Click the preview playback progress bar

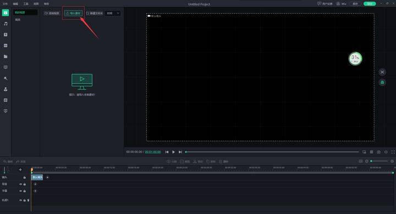(272, 152)
